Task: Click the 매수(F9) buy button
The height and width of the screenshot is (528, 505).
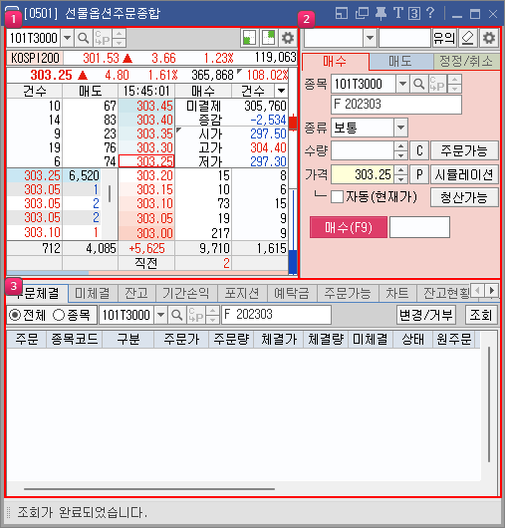Action: pyautogui.click(x=349, y=227)
